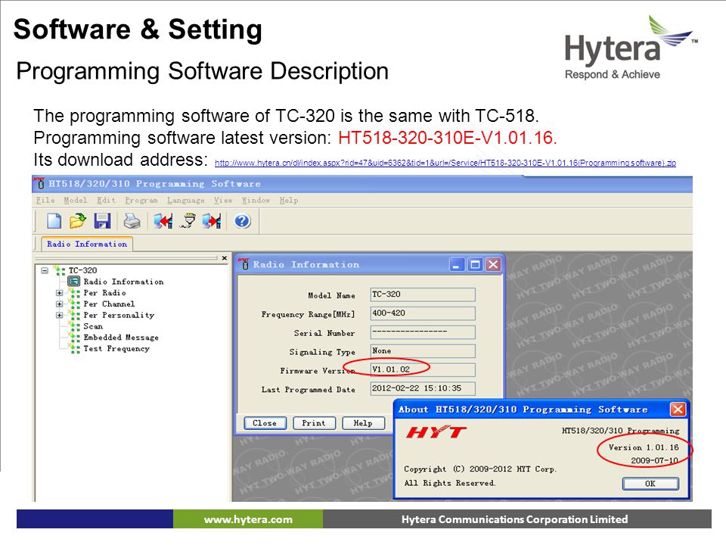This screenshot has width=726, height=545.
Task: Click the Serial Number field
Action: tap(423, 332)
